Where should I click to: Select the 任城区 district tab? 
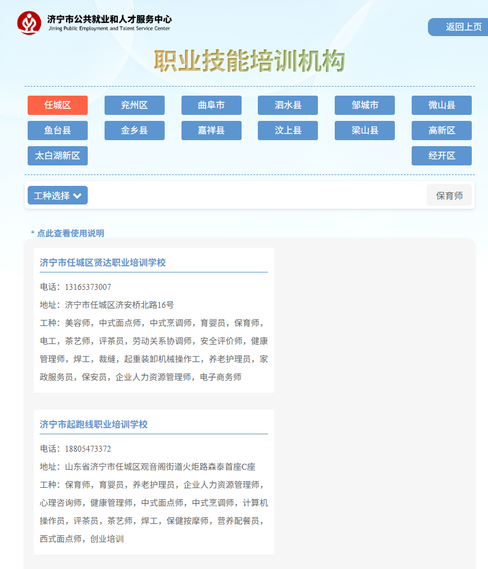(58, 105)
